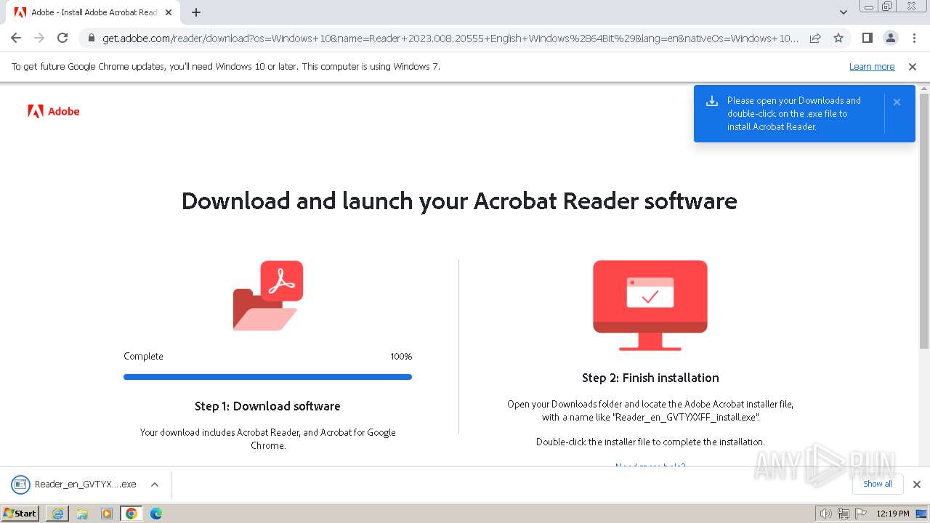Click the Adobe logo
The image size is (930, 523).
pos(54,111)
